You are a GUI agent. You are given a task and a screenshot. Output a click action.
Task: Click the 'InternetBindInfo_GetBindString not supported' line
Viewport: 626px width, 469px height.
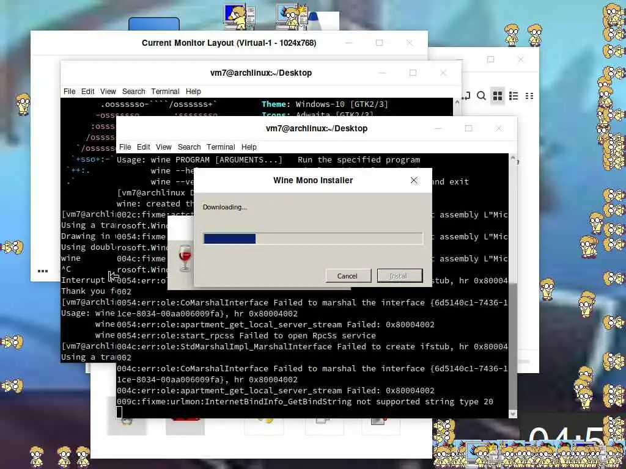pyautogui.click(x=304, y=402)
